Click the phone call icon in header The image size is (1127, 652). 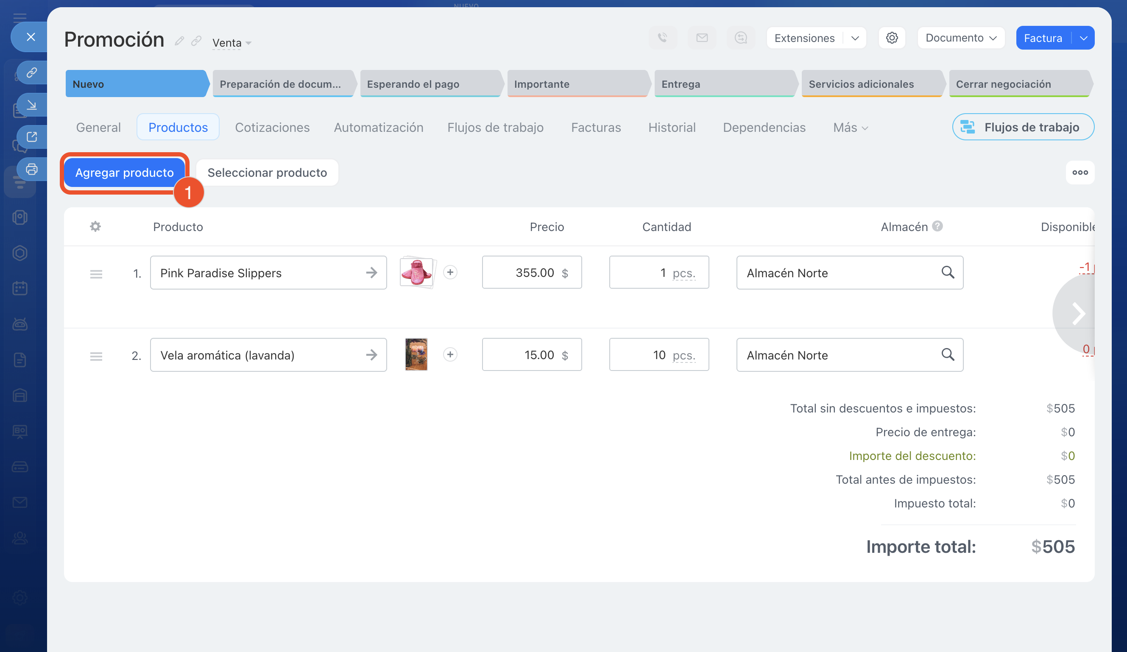coord(662,38)
